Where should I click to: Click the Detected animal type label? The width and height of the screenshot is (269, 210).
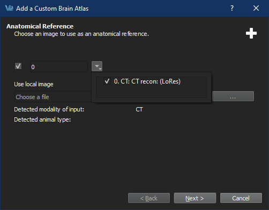(x=42, y=119)
